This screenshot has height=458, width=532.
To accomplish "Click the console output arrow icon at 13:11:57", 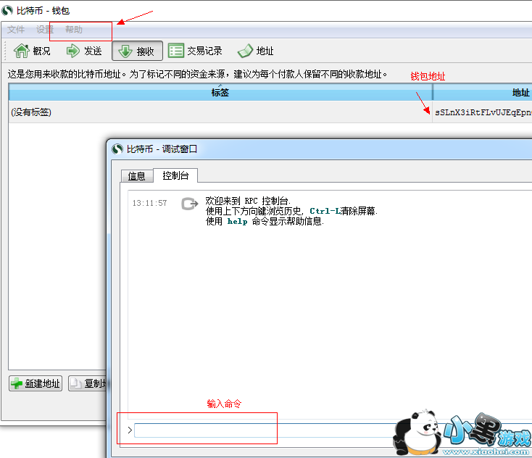I will pyautogui.click(x=189, y=204).
